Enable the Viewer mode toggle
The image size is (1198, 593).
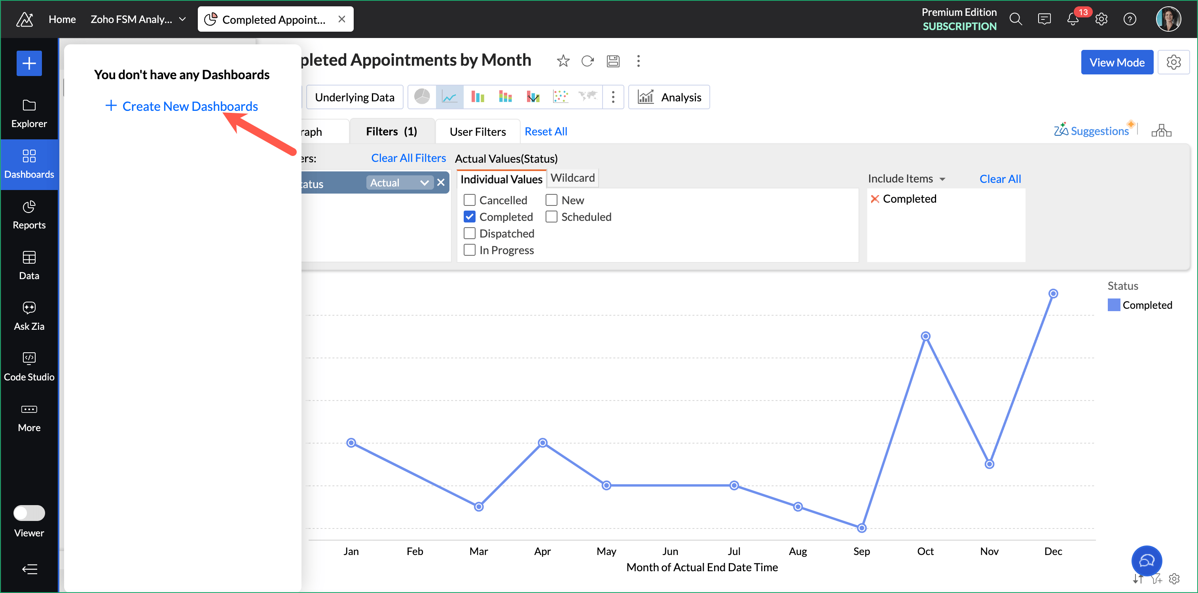[x=29, y=513]
